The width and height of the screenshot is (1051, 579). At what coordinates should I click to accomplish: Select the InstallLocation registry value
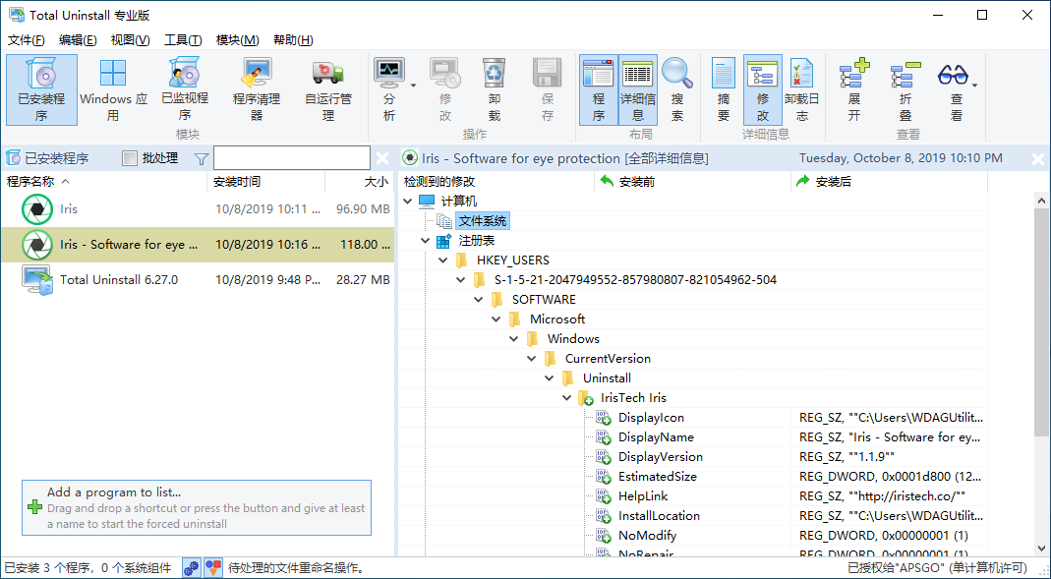coord(659,516)
